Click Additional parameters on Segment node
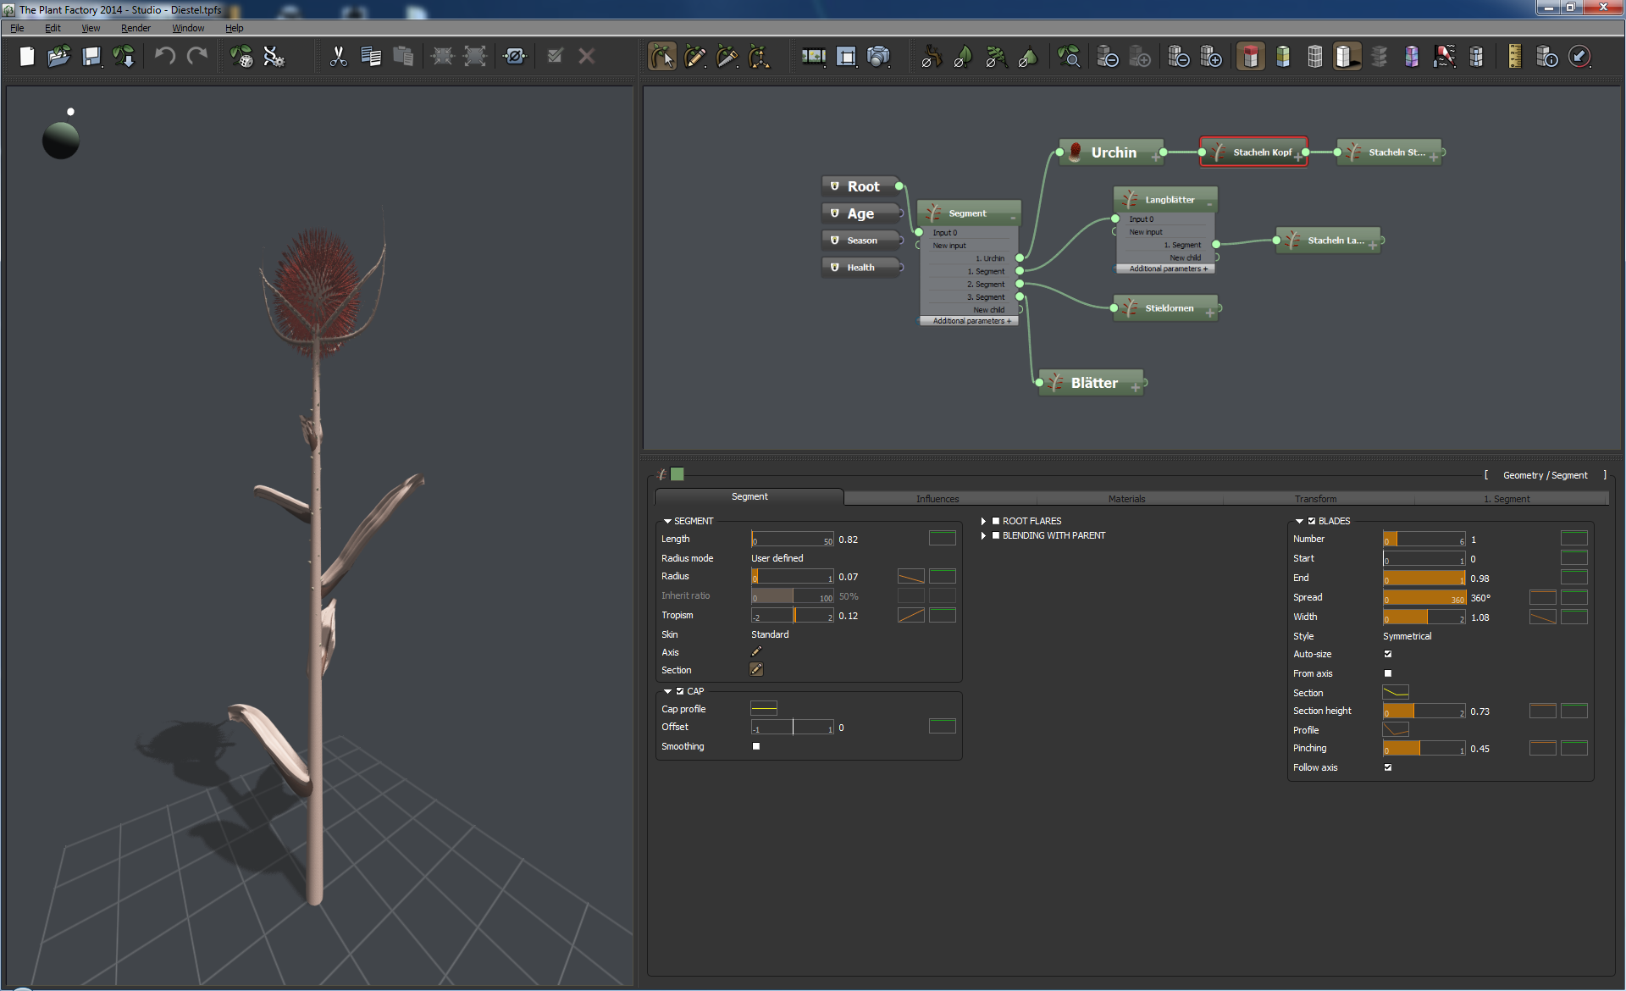 971,321
